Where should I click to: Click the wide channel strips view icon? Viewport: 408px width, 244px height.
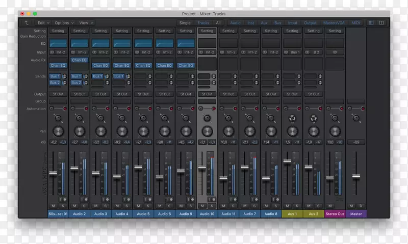[x=381, y=23]
